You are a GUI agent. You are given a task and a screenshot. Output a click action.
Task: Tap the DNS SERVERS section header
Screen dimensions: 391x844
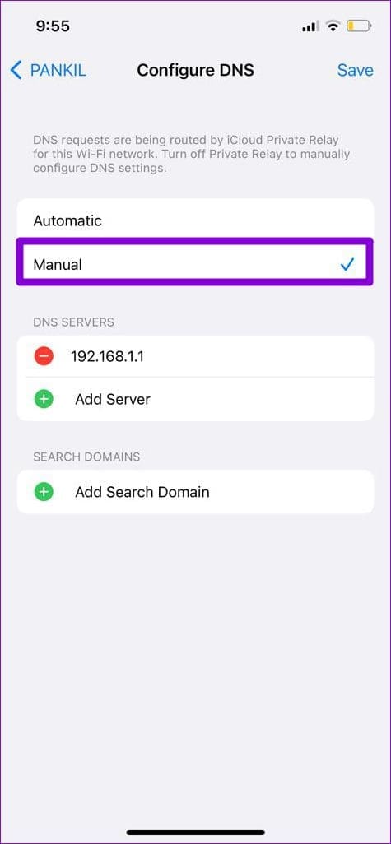tap(74, 322)
